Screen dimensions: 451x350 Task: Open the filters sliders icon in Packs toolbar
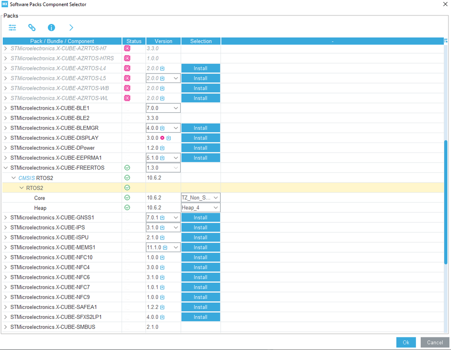click(x=12, y=28)
